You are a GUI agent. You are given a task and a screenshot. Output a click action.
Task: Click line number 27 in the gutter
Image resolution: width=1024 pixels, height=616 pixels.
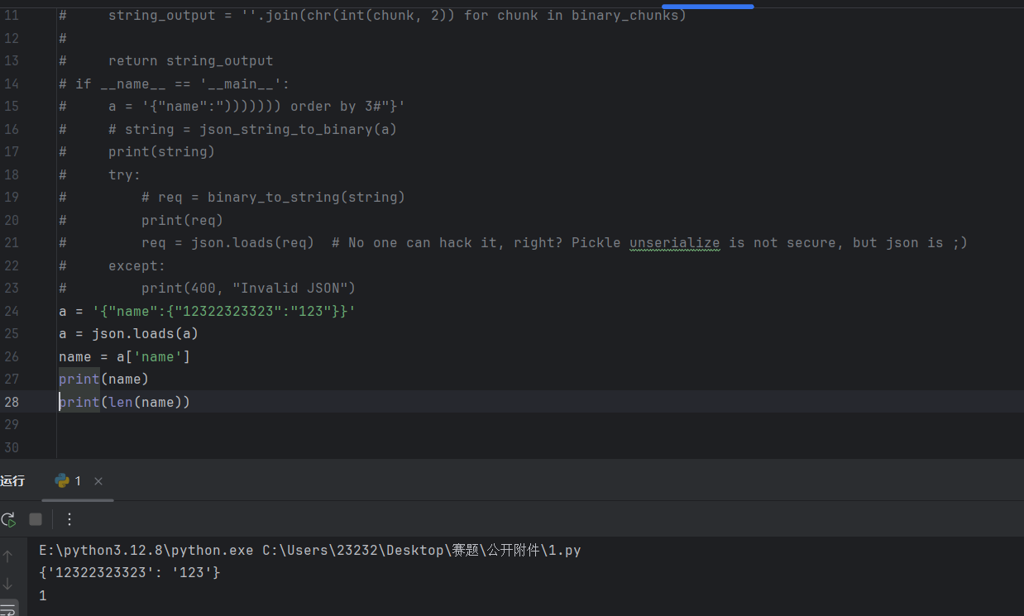(12, 379)
